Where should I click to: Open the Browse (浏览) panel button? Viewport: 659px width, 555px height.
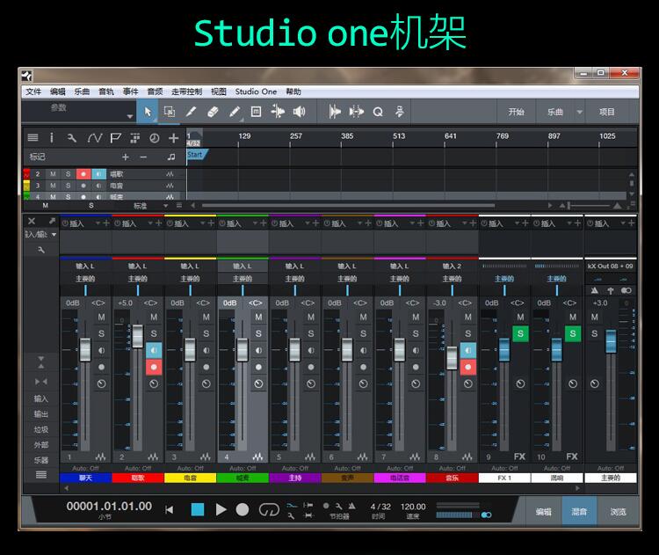tap(618, 511)
